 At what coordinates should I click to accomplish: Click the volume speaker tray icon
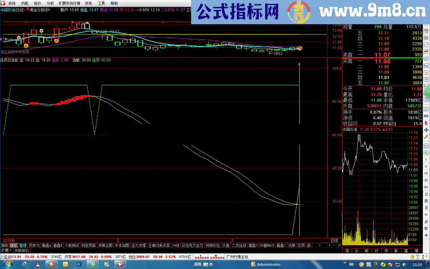click(404, 265)
